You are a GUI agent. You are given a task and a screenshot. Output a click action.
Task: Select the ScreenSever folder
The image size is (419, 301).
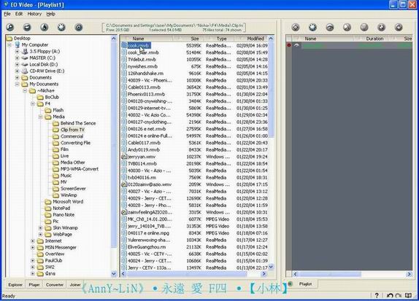(73, 189)
